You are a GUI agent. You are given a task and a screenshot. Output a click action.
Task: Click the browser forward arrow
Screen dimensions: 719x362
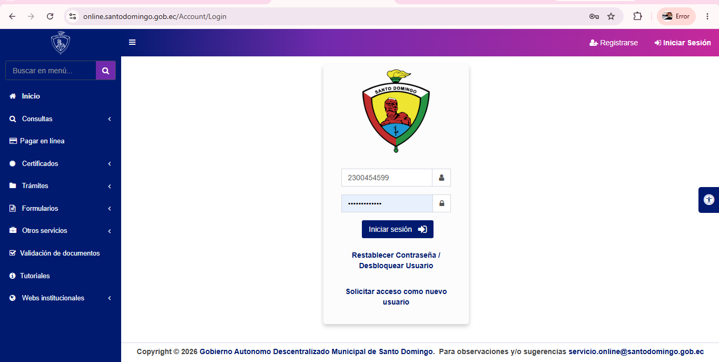pyautogui.click(x=31, y=16)
